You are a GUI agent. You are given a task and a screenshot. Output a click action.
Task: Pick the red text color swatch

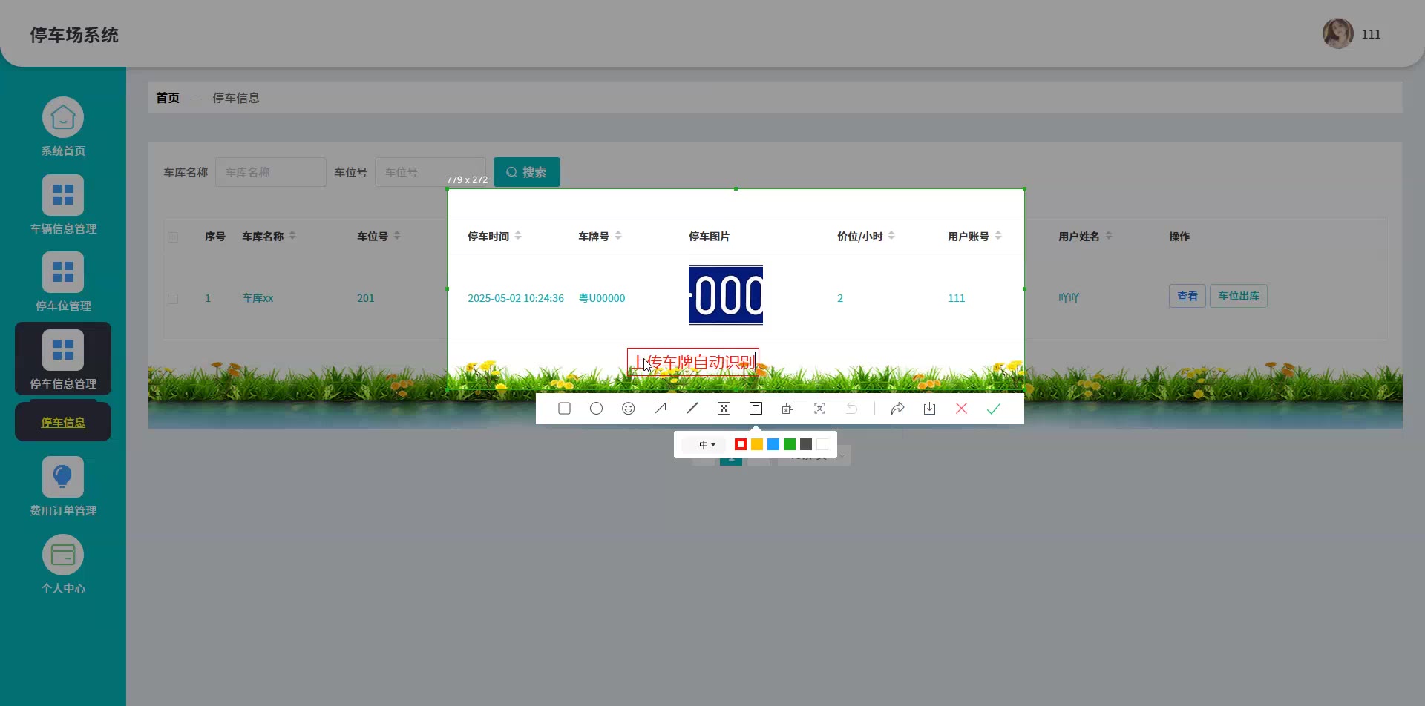coord(741,444)
